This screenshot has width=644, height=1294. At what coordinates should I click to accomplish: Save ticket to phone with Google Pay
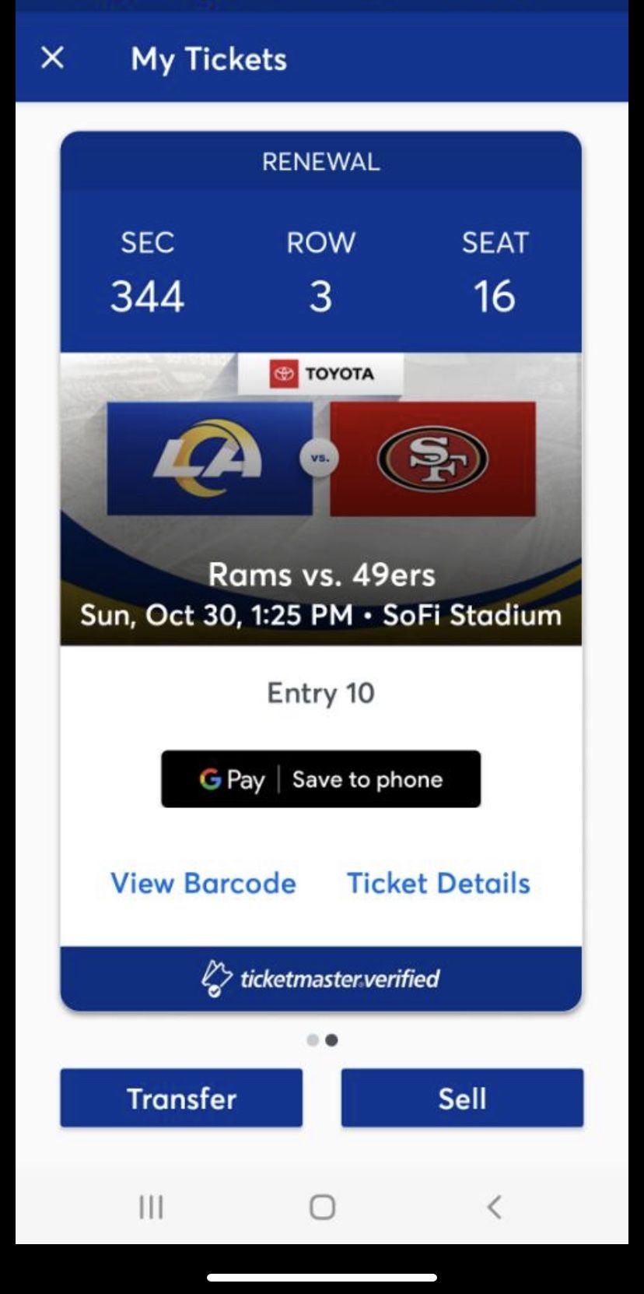click(x=320, y=779)
